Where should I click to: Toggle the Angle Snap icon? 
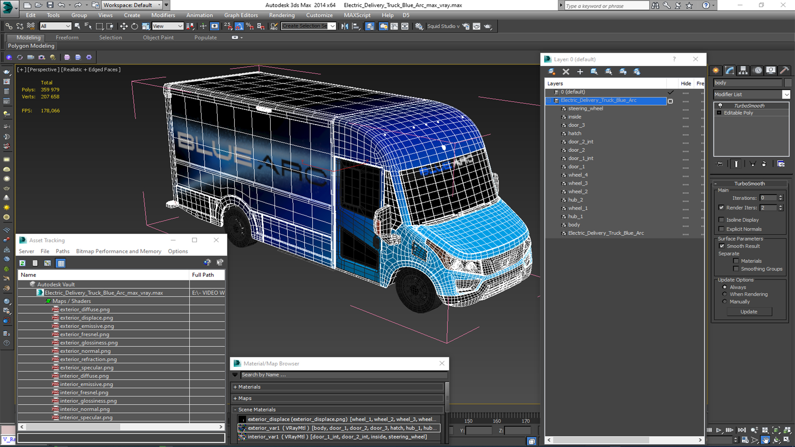point(239,26)
